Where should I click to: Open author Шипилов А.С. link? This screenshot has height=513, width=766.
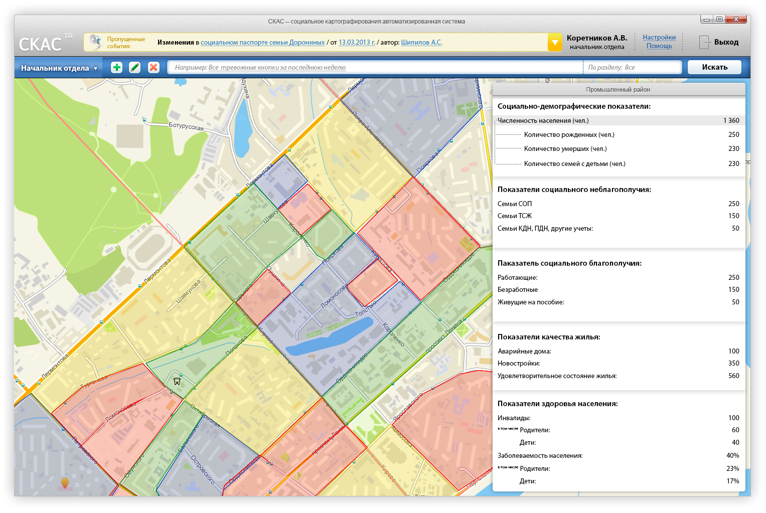tap(421, 43)
